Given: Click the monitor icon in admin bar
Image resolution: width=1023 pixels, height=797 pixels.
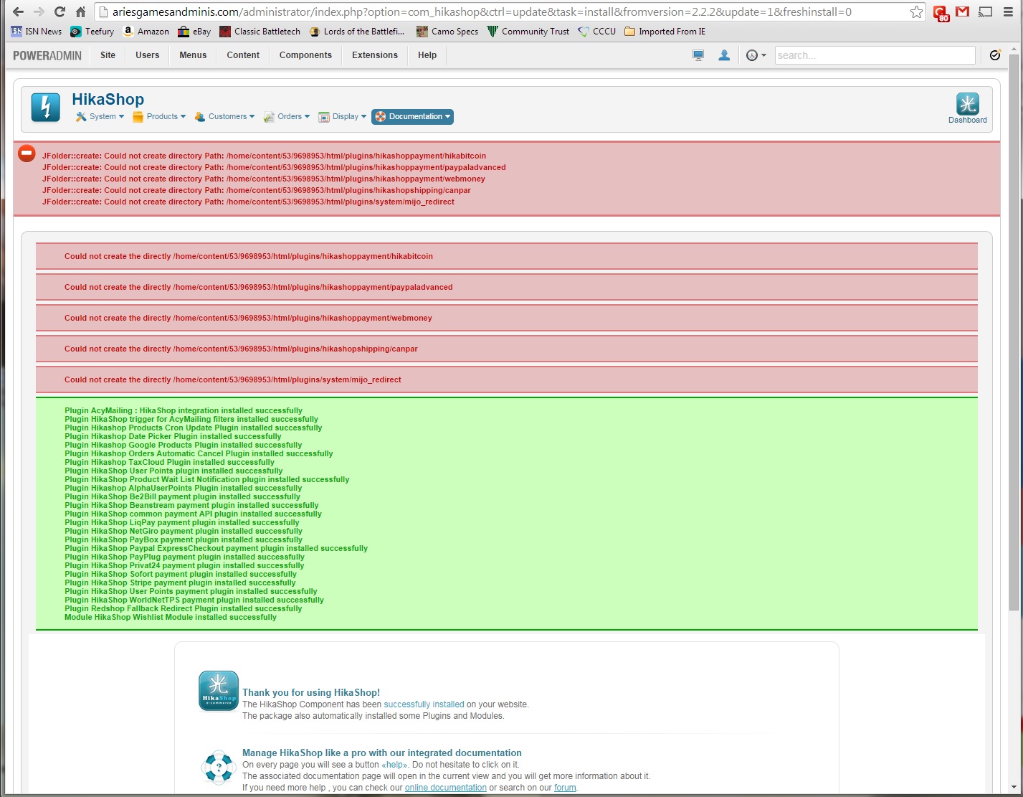Looking at the screenshot, I should [698, 55].
